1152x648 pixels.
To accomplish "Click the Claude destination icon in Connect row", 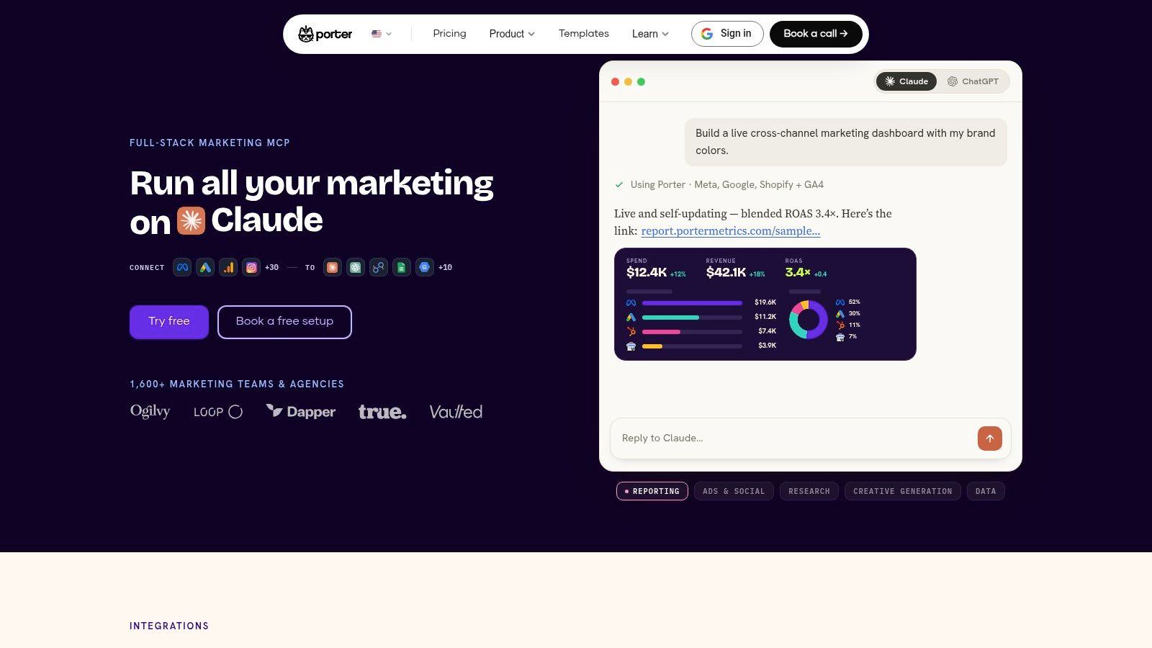I will tap(333, 267).
